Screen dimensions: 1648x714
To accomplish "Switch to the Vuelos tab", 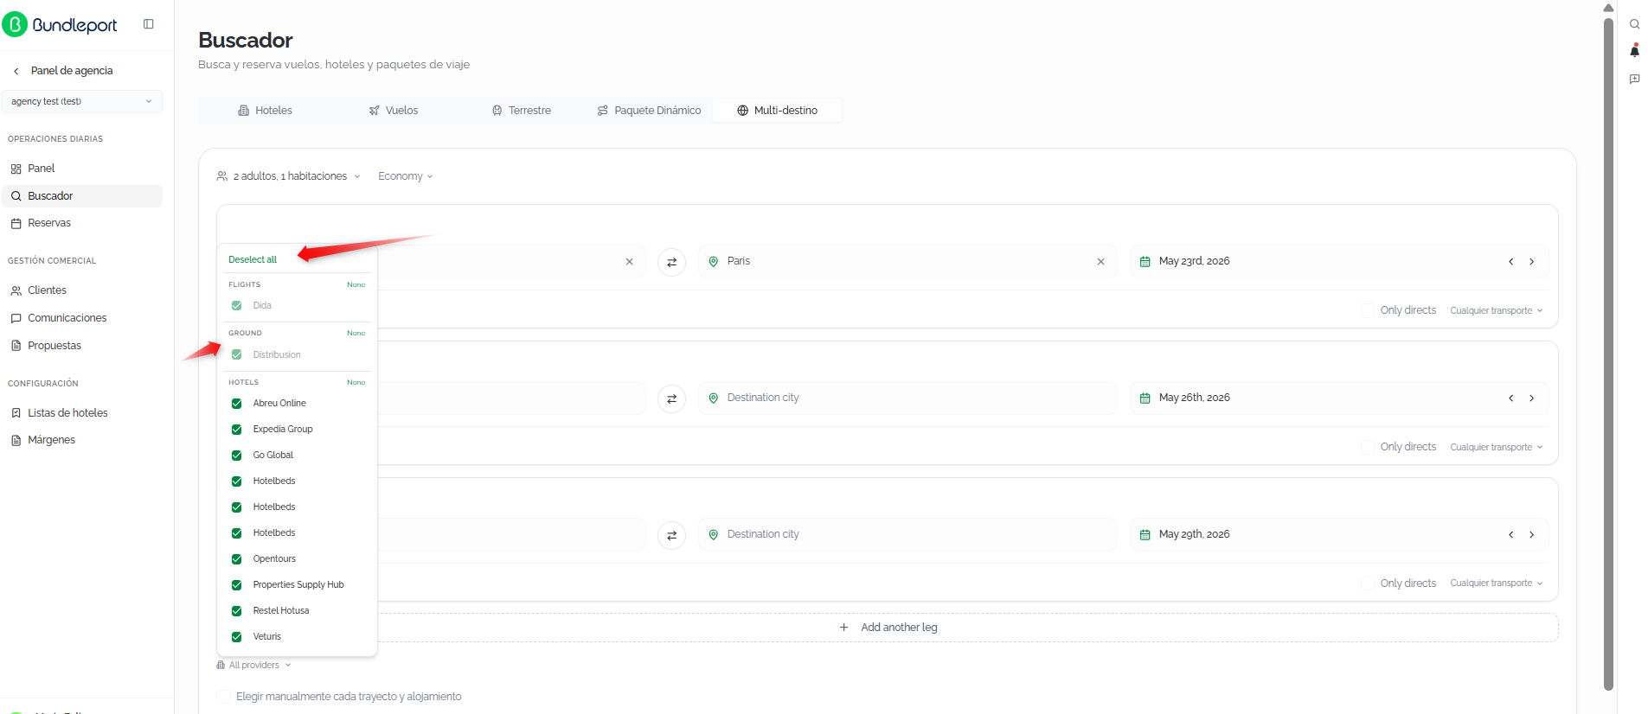I will click(x=394, y=111).
